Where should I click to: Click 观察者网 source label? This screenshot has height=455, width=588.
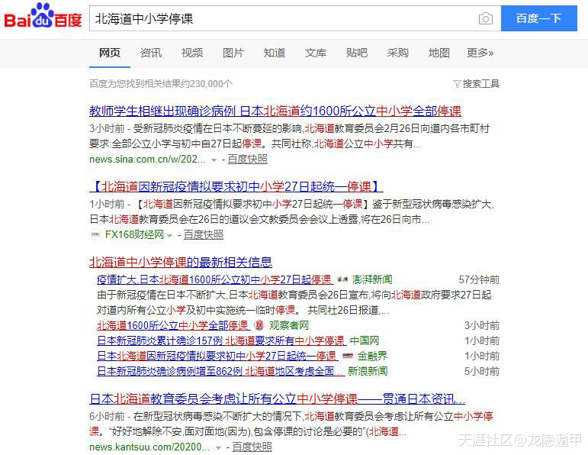coord(289,325)
